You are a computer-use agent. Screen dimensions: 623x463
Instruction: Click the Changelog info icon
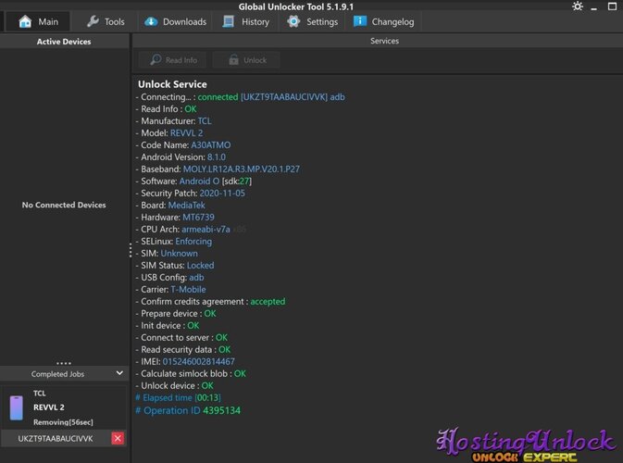pyautogui.click(x=360, y=20)
